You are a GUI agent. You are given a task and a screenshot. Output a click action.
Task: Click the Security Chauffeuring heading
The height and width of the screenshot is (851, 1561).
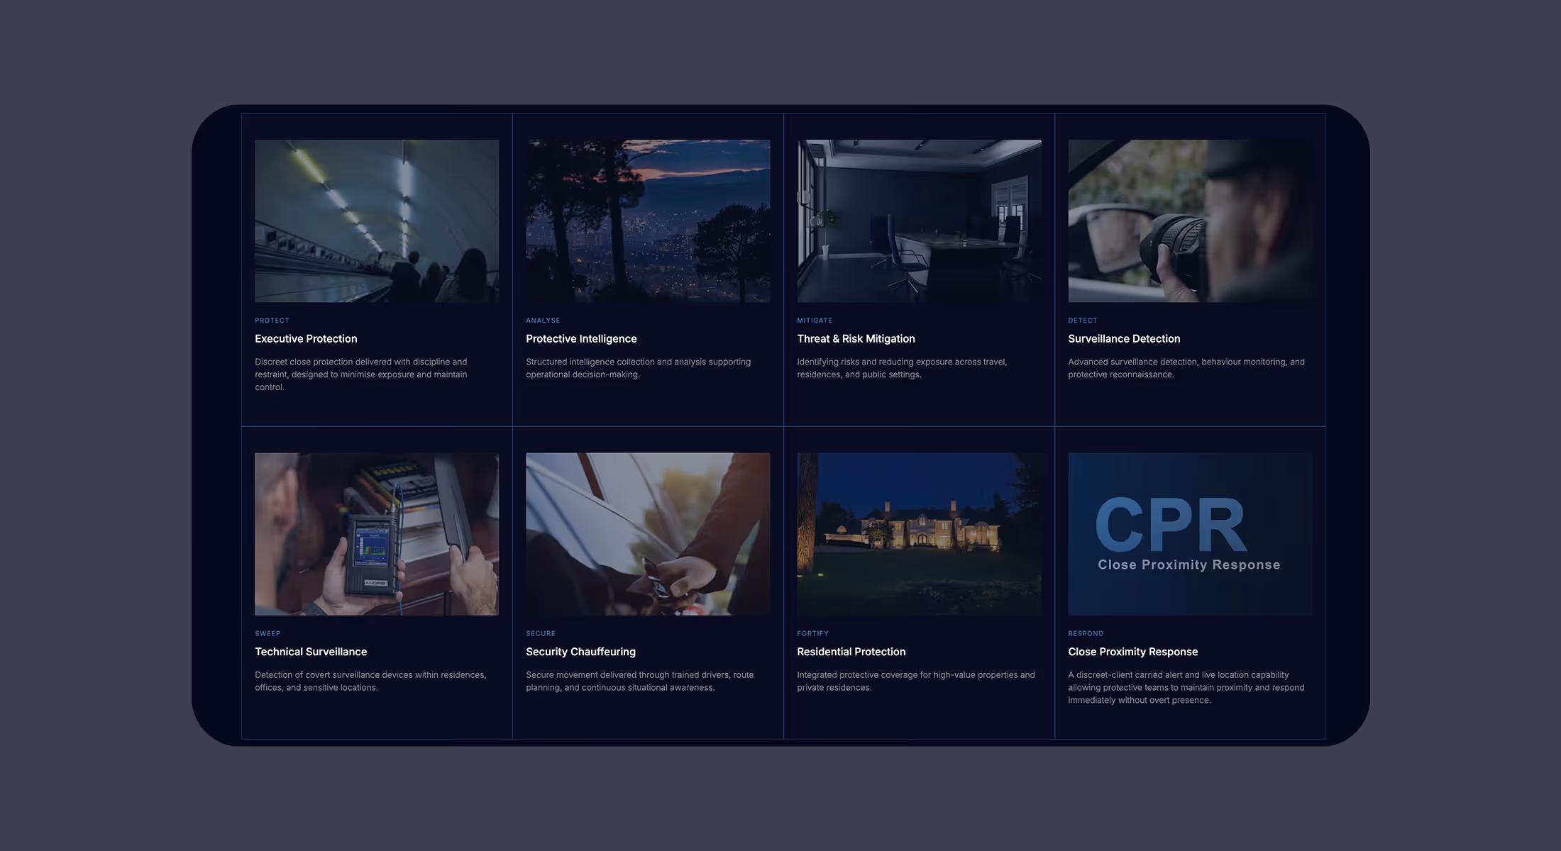(x=580, y=652)
